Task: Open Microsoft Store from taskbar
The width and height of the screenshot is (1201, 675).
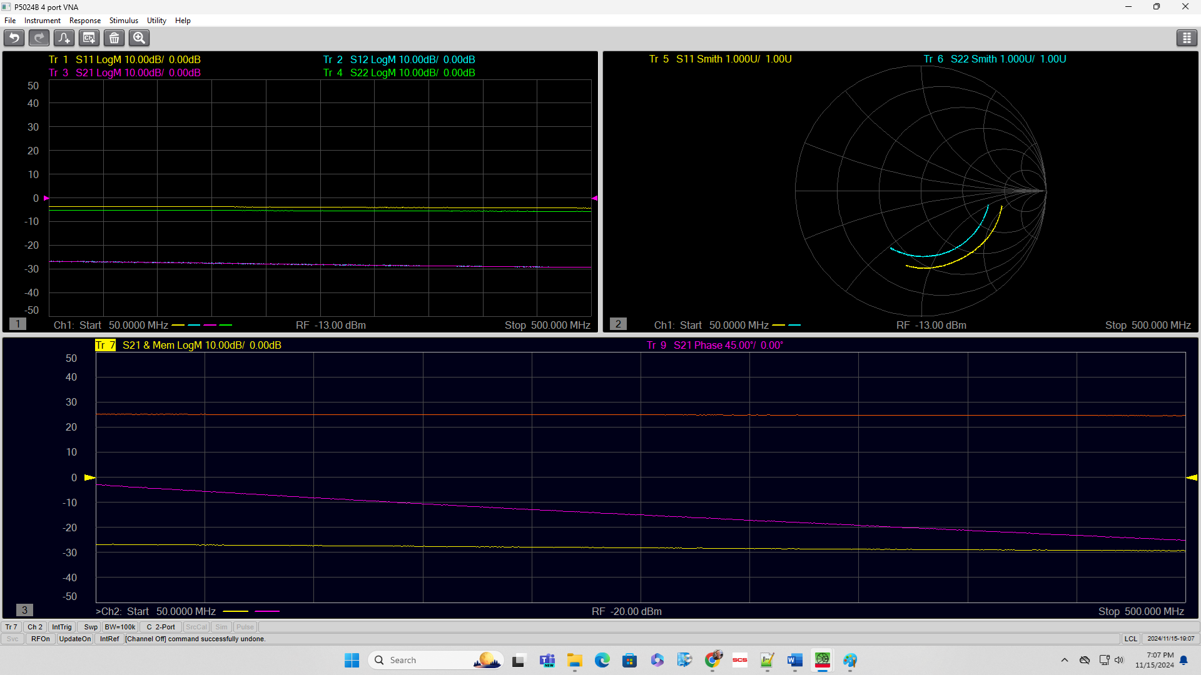Action: coord(630,660)
